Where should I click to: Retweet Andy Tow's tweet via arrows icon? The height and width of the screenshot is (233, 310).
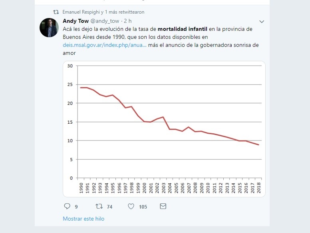(x=99, y=207)
